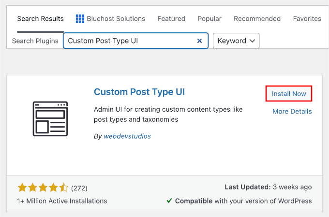Screen dimensions: 329x217
Task: Click the Compatible with your version text
Action: click(x=243, y=201)
